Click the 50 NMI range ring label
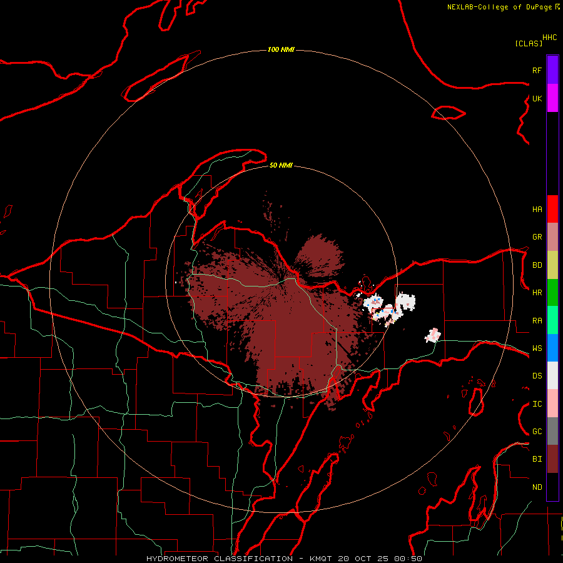The height and width of the screenshot is (563, 563). 281,165
